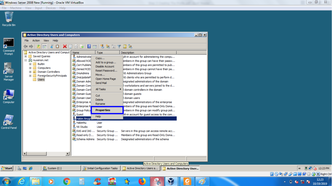Expand the Builtin tree node

(30, 64)
